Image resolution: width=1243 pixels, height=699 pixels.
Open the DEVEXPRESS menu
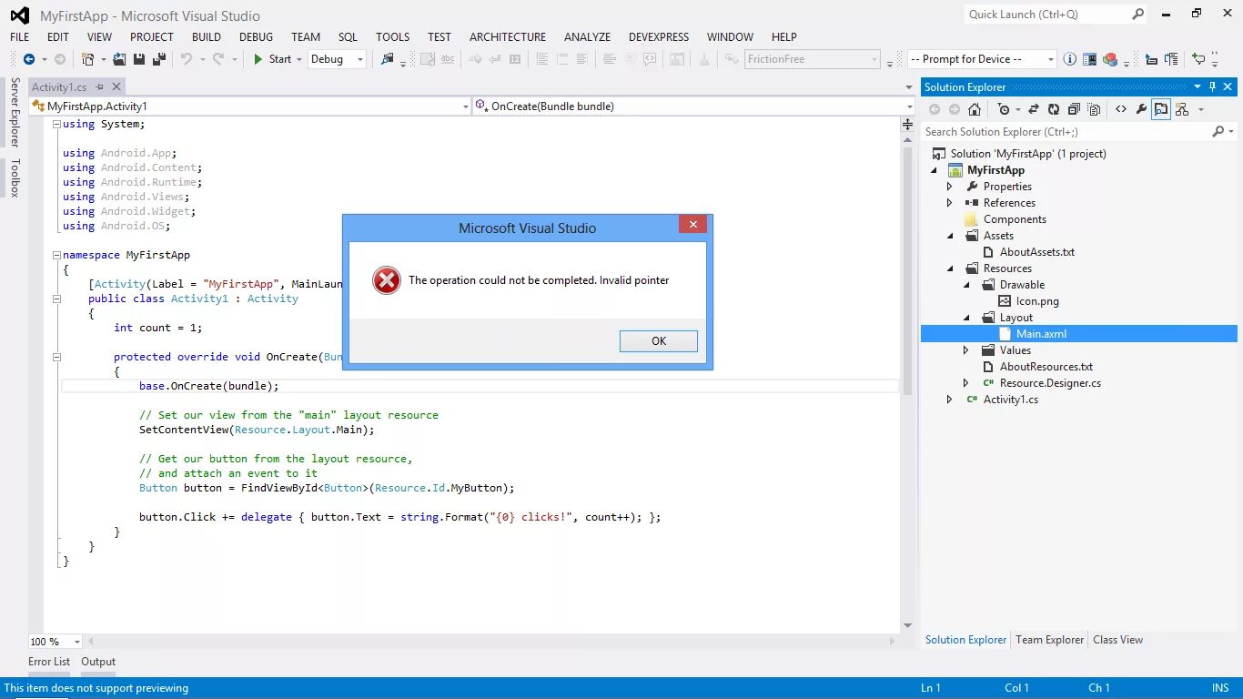click(x=659, y=37)
